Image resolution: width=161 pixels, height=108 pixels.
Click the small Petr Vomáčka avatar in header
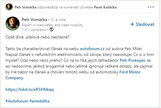point(9,7)
